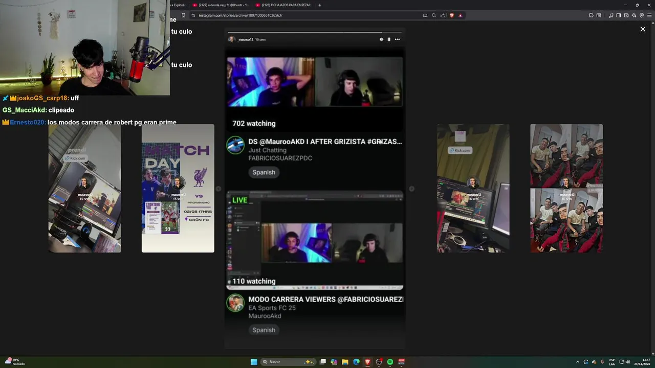Open File Explorer from the taskbar
The width and height of the screenshot is (655, 368).
pos(345,362)
